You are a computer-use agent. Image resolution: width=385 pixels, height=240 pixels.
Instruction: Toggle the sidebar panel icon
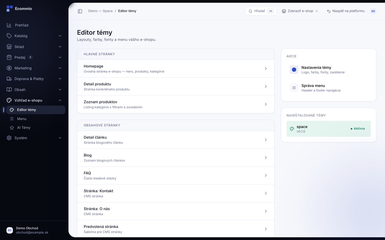(80, 11)
